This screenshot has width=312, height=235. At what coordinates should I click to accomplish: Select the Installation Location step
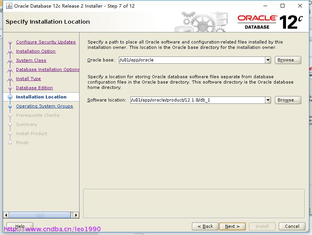pos(41,97)
